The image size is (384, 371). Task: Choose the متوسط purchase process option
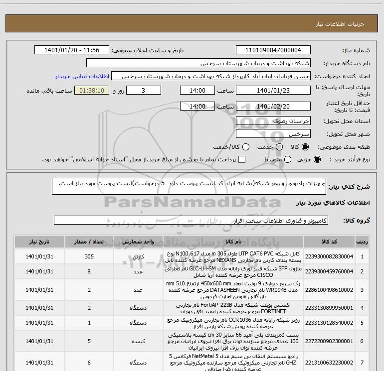(288, 160)
